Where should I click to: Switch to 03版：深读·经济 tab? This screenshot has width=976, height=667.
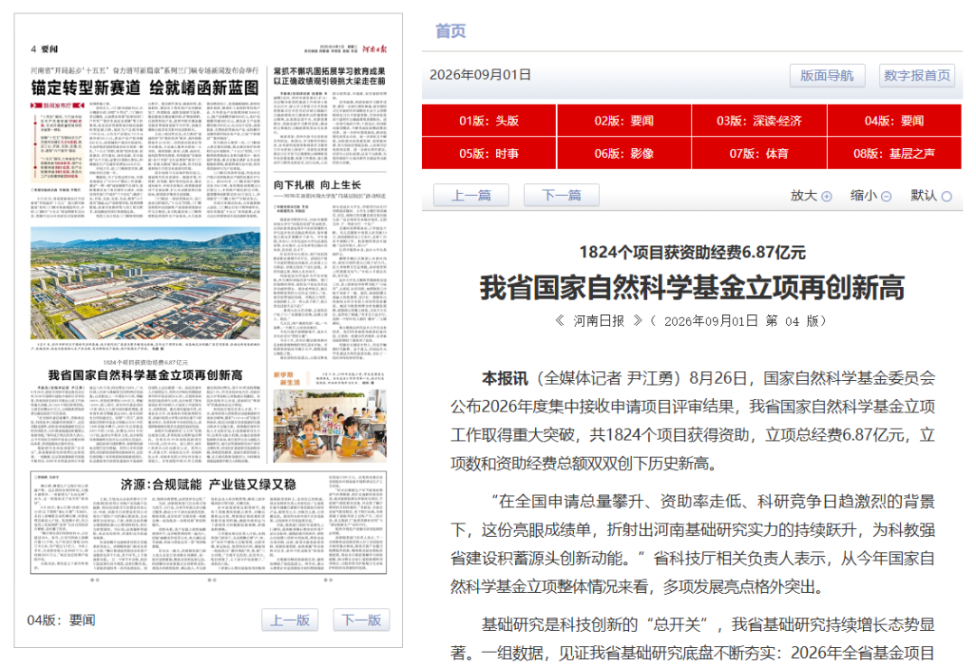(x=759, y=121)
